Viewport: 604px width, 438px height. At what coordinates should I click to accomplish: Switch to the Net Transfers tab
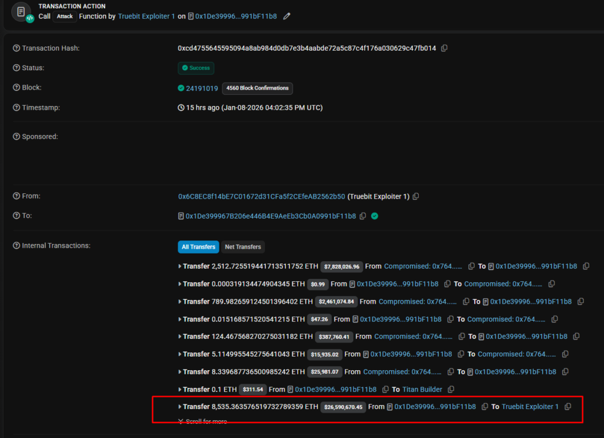(x=244, y=246)
